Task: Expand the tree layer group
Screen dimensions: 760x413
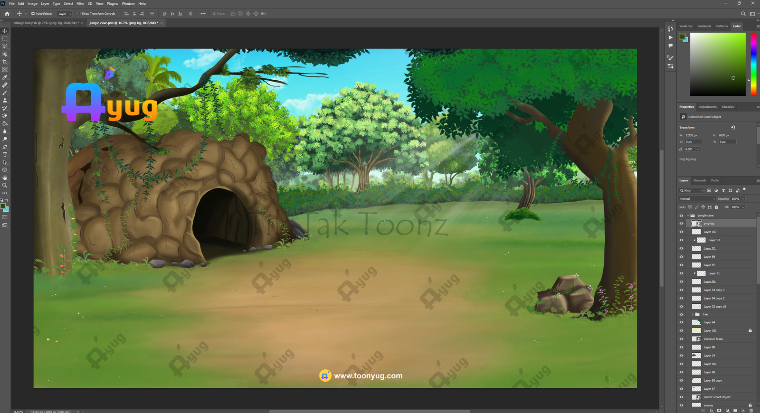Action: click(692, 314)
